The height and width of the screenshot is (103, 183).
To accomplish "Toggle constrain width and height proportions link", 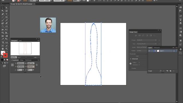I will (x=37, y=65).
